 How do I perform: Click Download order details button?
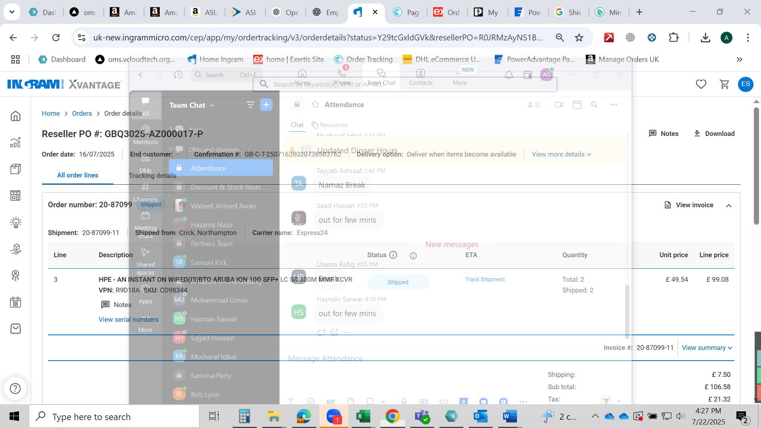[714, 134]
